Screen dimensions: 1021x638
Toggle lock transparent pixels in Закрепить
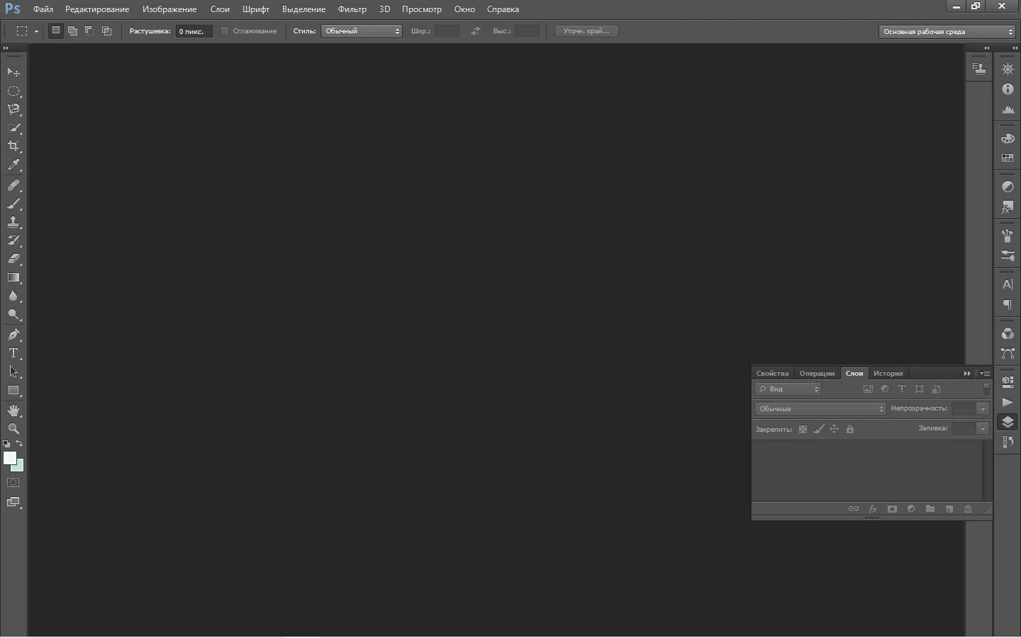pyautogui.click(x=803, y=429)
